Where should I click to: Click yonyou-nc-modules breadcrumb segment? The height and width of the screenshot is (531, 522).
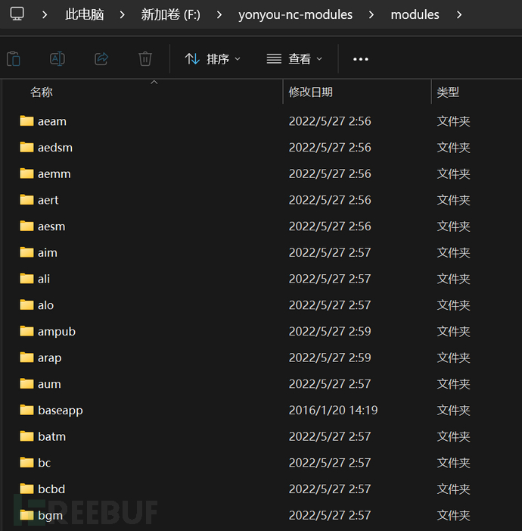point(295,14)
